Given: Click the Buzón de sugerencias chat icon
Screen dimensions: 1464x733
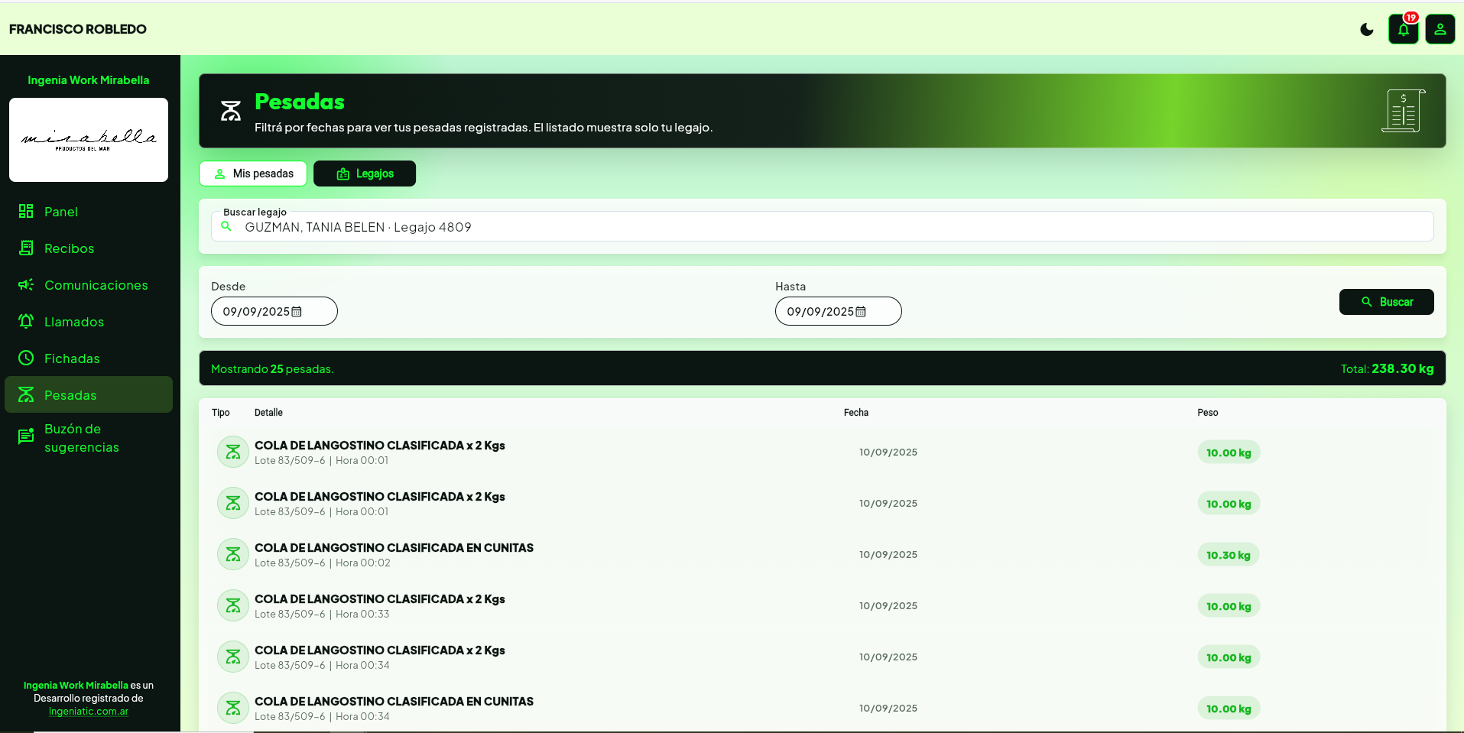Looking at the screenshot, I should pyautogui.click(x=26, y=436).
